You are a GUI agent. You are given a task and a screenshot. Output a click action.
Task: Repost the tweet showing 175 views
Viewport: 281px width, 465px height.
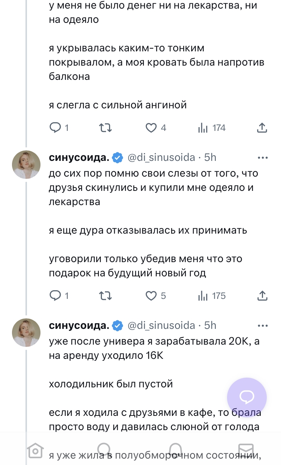[105, 295]
